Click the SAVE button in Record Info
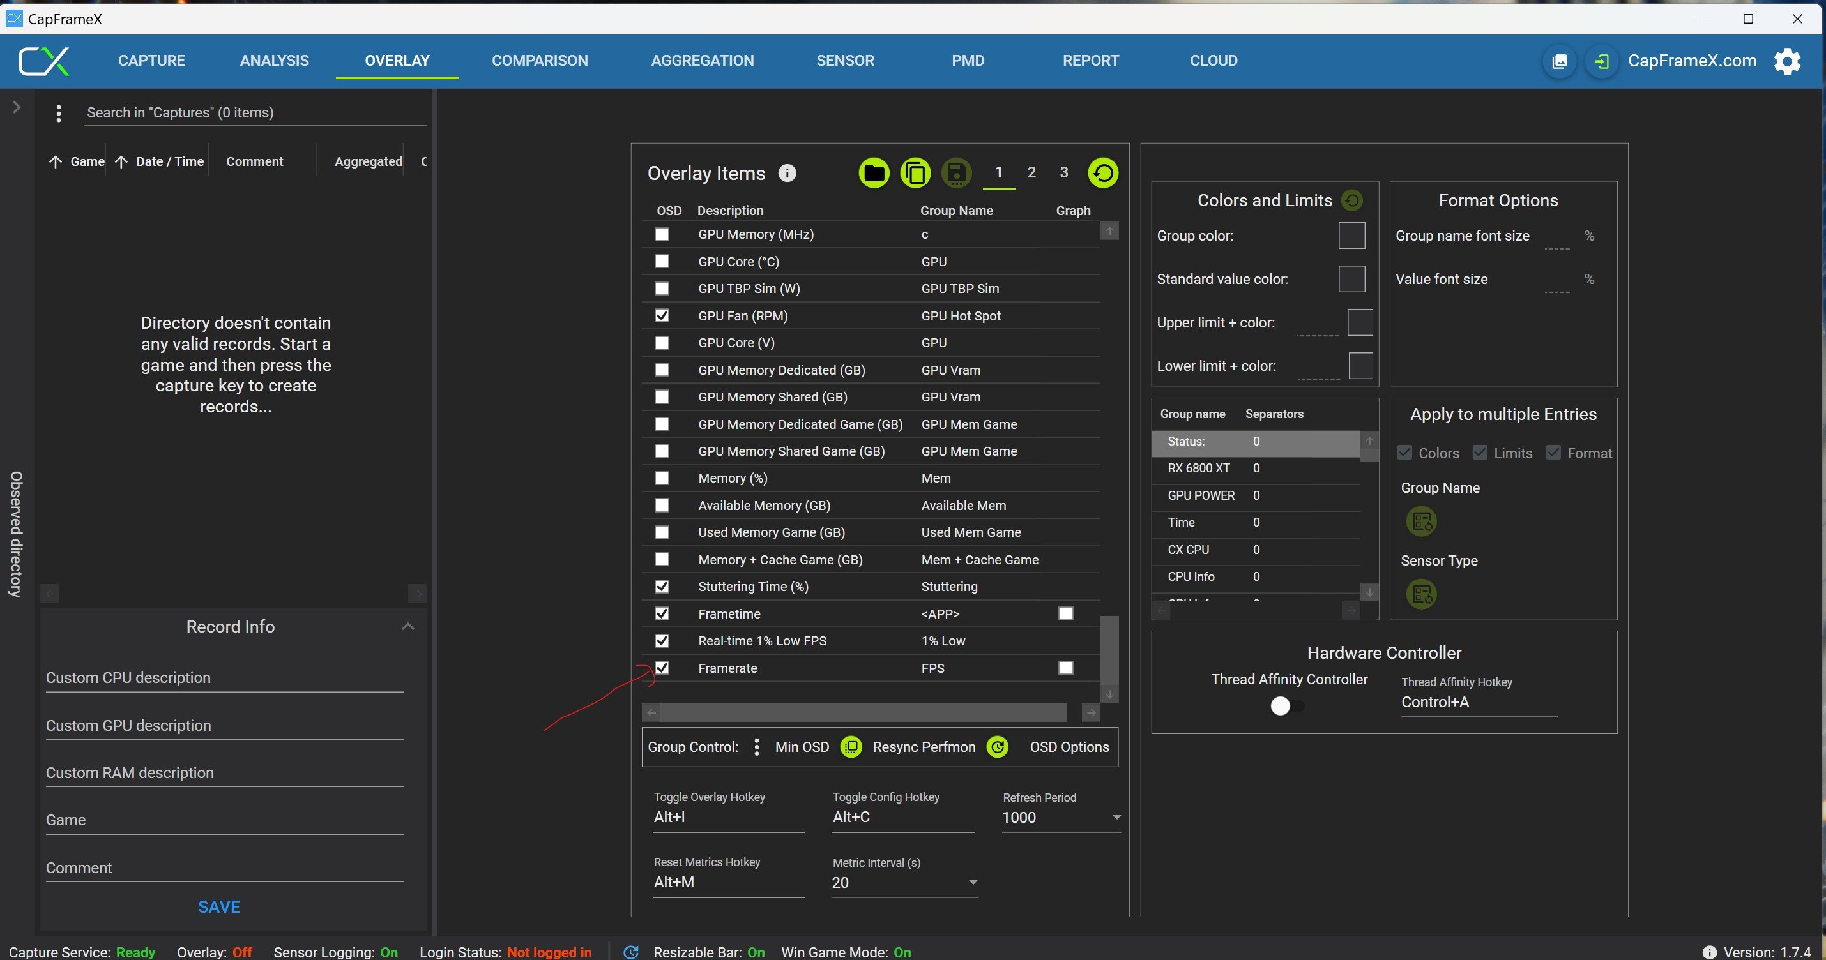 point(219,907)
